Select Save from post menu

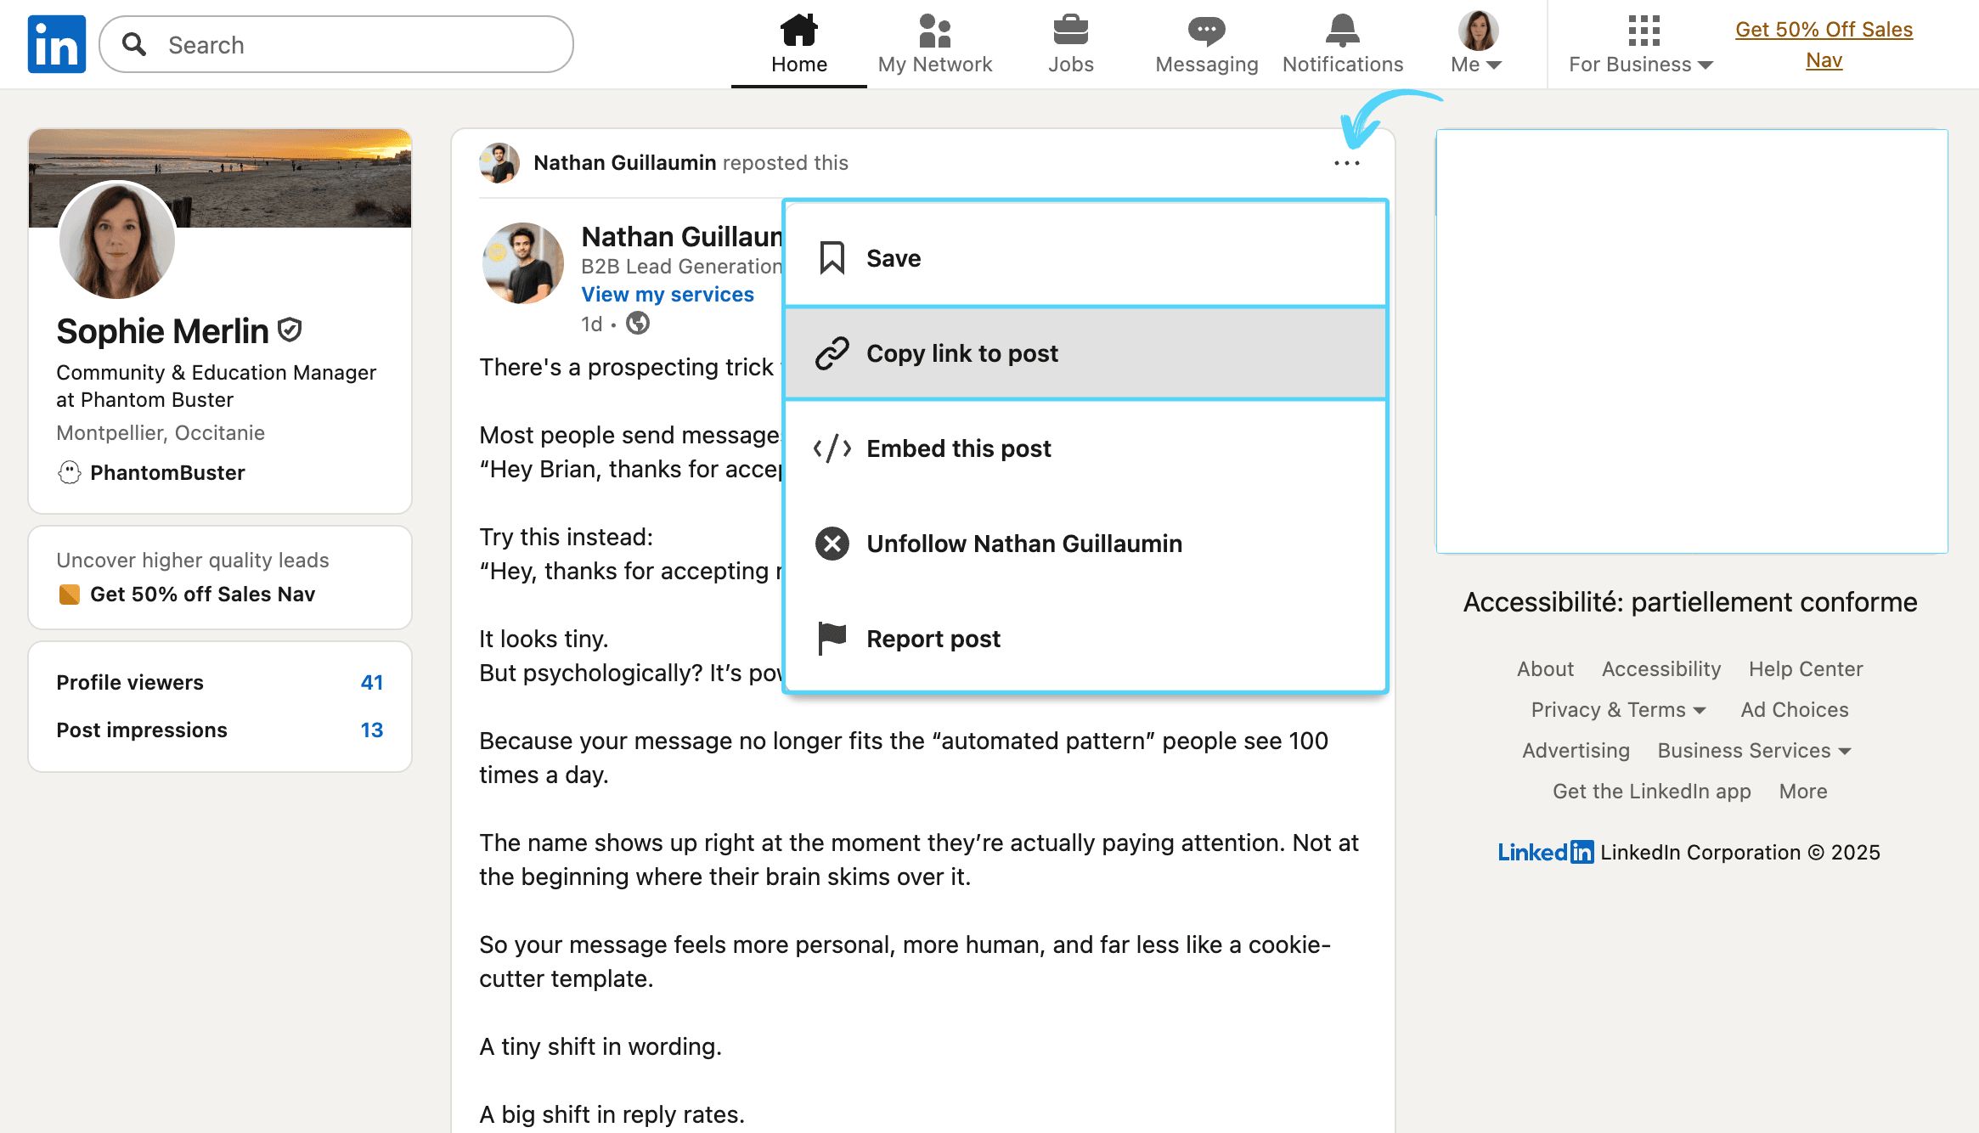[x=1085, y=258]
